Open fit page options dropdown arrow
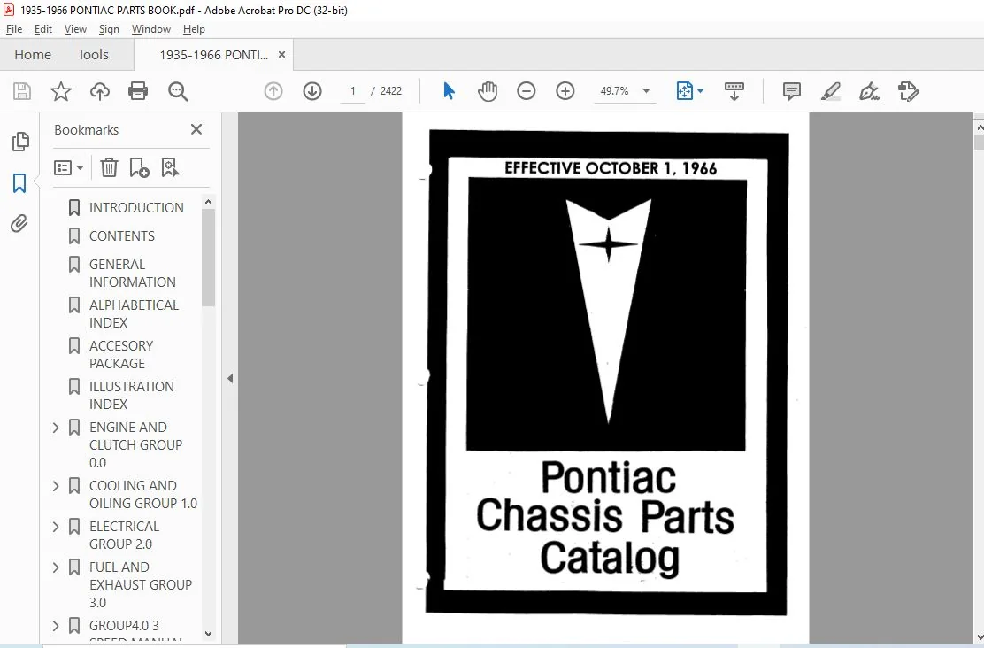 pyautogui.click(x=700, y=91)
